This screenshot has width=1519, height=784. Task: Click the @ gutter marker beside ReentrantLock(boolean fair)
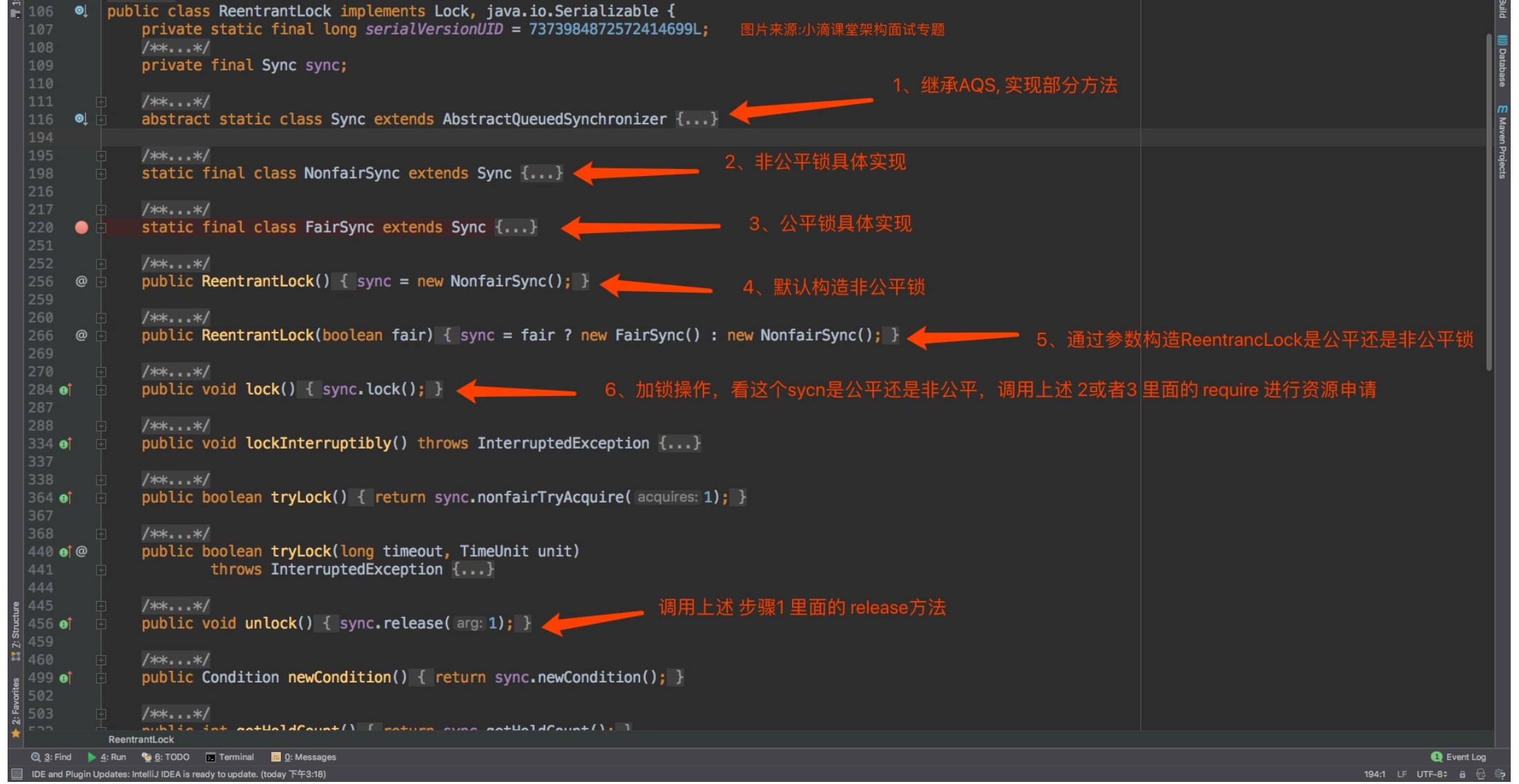click(81, 335)
